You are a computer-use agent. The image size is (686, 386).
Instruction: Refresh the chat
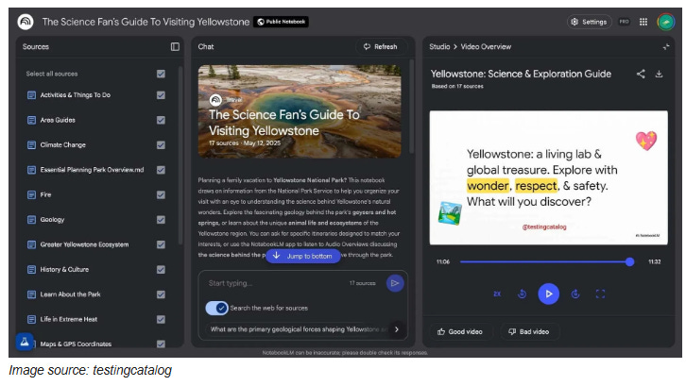(380, 47)
